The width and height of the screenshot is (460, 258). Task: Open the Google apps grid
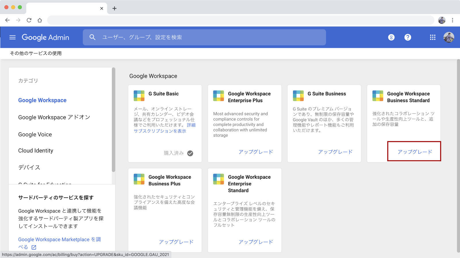pos(433,37)
